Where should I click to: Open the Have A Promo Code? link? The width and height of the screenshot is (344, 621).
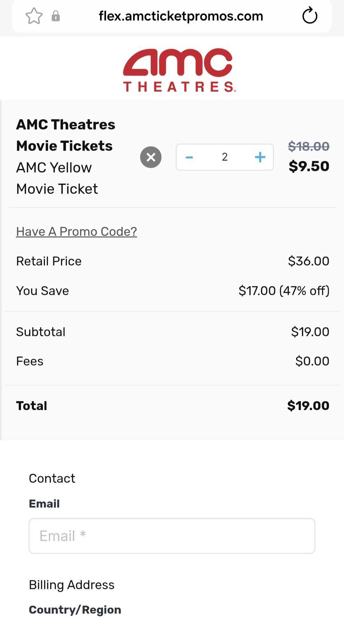coord(76,232)
